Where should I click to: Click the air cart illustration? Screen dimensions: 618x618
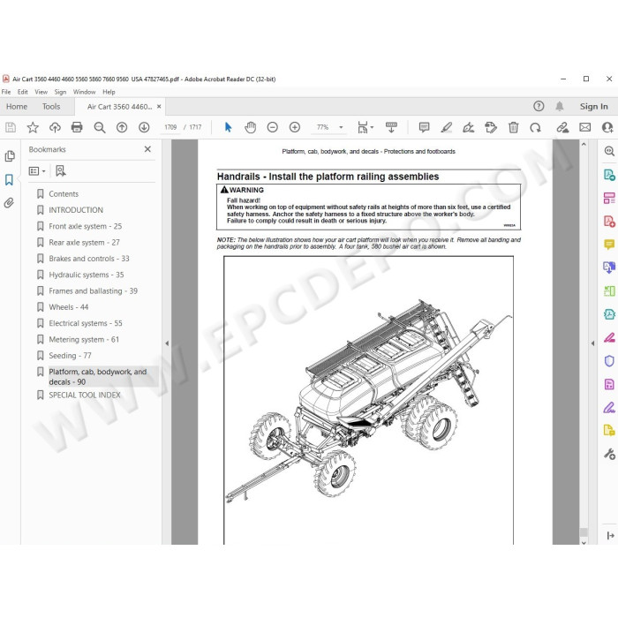[368, 400]
